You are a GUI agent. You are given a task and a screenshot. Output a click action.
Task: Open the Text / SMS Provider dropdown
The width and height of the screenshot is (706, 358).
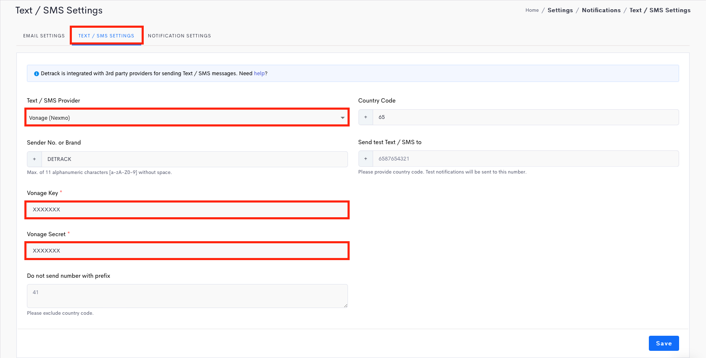(x=187, y=118)
